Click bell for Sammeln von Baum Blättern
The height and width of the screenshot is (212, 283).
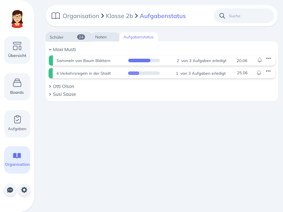coord(260,60)
